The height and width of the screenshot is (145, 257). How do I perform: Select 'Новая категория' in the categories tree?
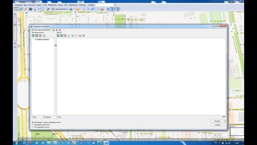coord(43,39)
